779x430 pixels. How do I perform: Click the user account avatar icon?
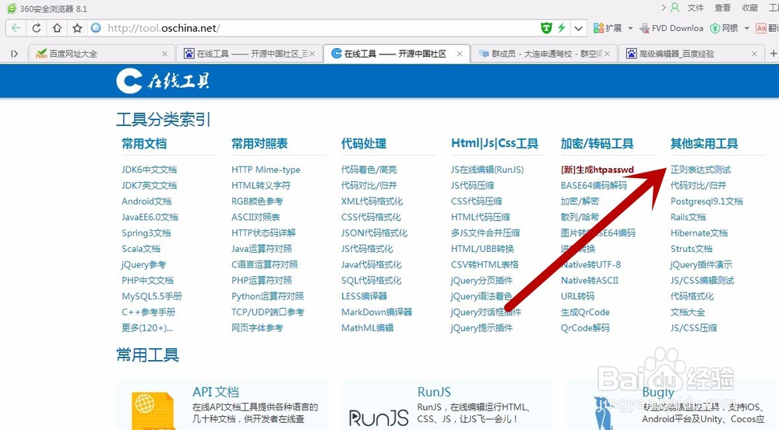click(675, 8)
